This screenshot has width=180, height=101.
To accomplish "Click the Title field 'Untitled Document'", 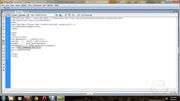I will [44, 15].
